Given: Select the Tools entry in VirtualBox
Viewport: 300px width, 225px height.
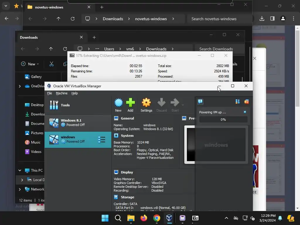Looking at the screenshot, I should point(78,105).
